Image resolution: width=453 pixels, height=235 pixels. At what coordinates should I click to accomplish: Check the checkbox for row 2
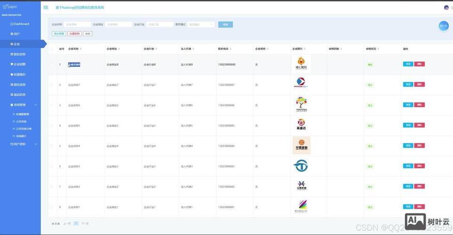[52, 85]
